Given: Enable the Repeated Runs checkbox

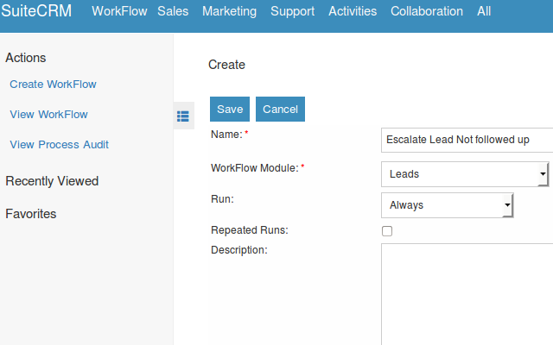Looking at the screenshot, I should click(x=387, y=231).
